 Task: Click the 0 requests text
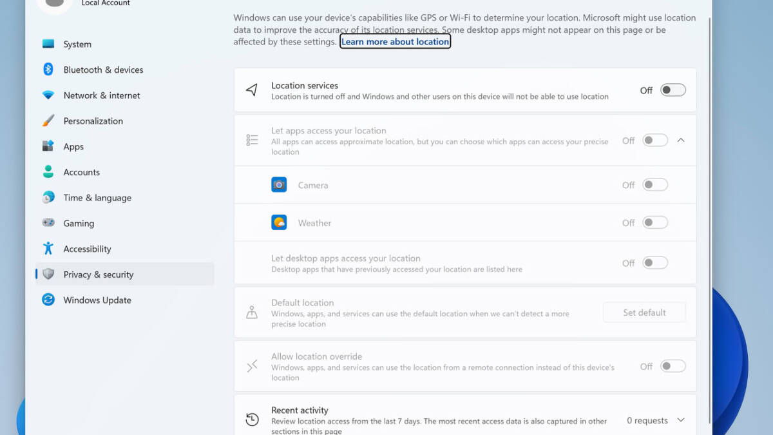pyautogui.click(x=647, y=420)
